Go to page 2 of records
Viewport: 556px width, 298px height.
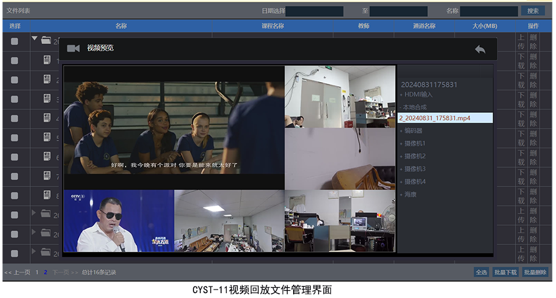click(45, 273)
